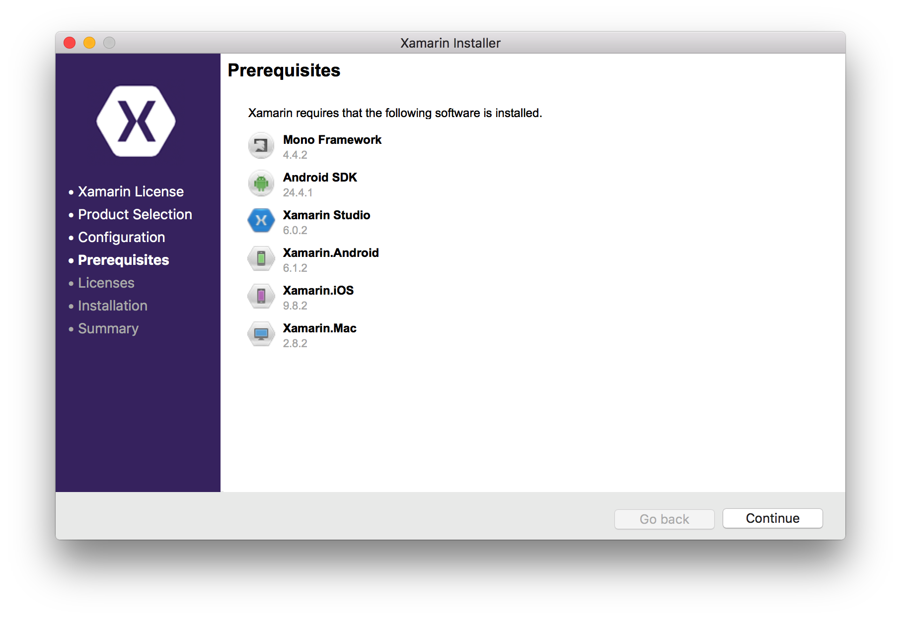Select the Prerequisites sidebar step

(x=123, y=260)
